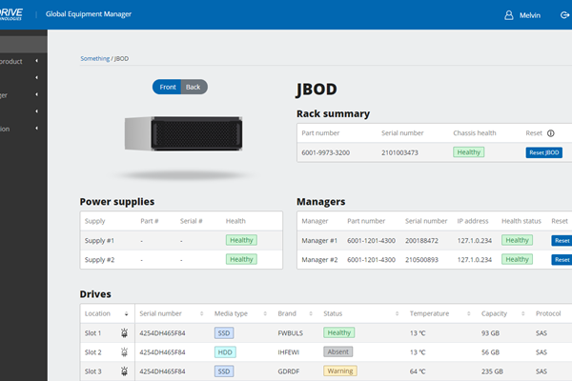This screenshot has width=572, height=381.
Task: Sort drives by Location column arrow
Action: [x=126, y=314]
